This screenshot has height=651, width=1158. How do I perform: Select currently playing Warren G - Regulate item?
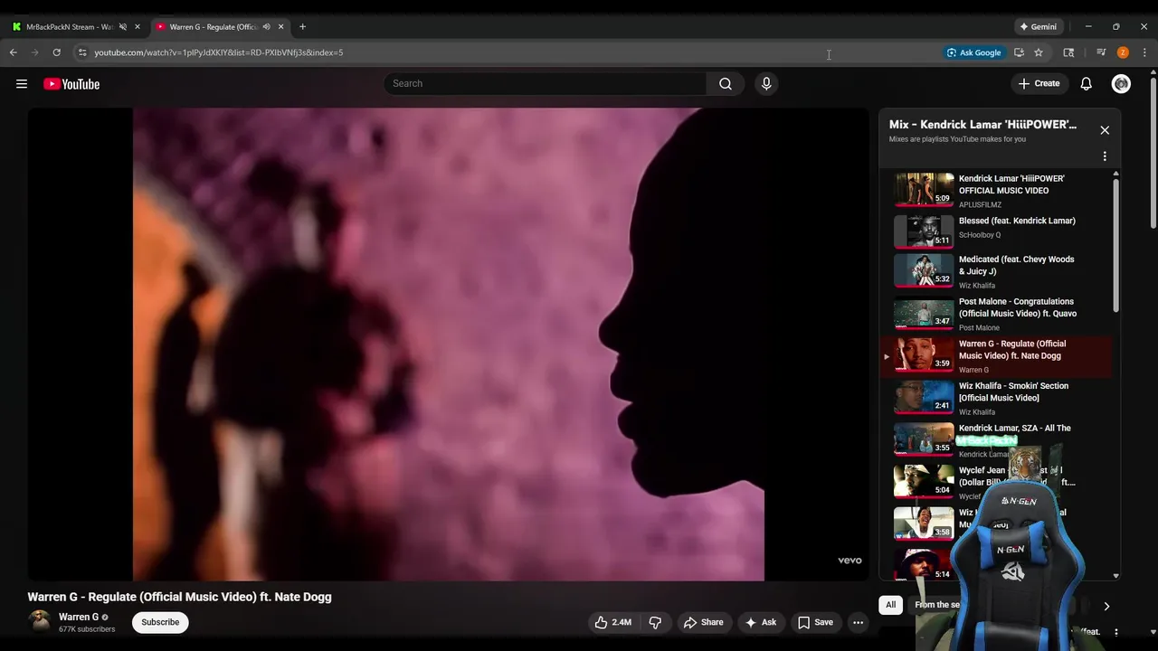995,356
